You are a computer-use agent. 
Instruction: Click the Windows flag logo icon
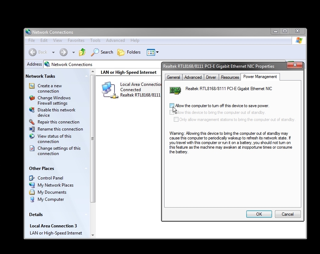tap(299, 40)
